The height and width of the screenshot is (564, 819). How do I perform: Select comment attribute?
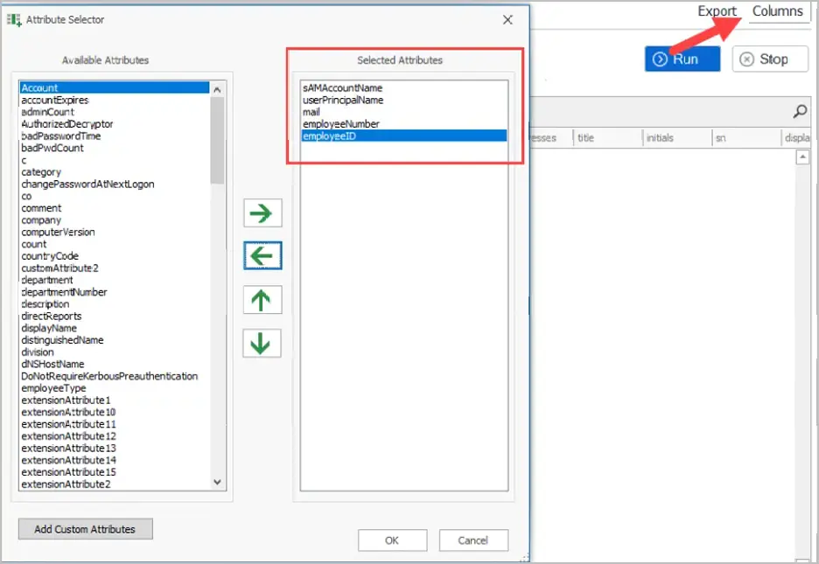point(41,207)
